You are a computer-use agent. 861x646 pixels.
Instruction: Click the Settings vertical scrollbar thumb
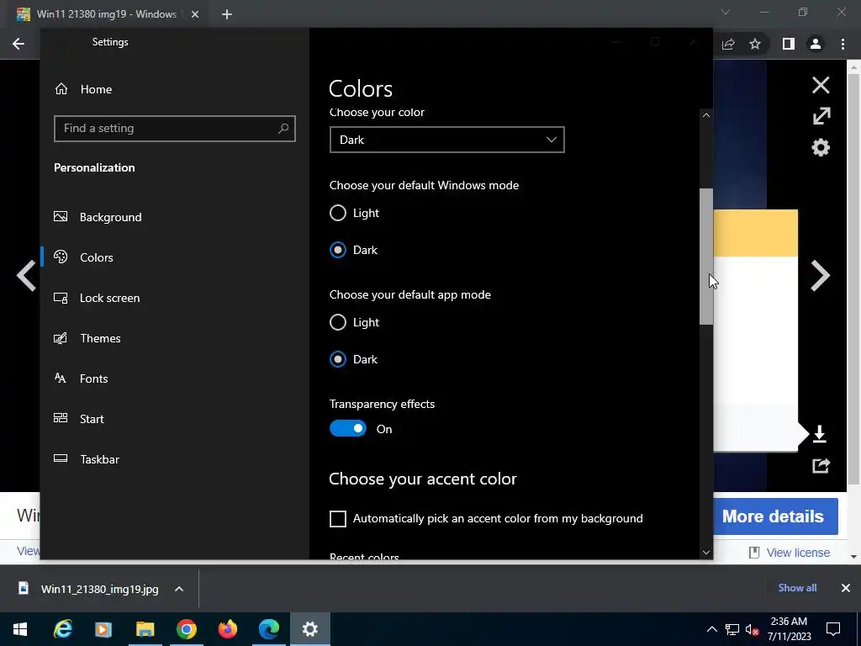point(706,257)
